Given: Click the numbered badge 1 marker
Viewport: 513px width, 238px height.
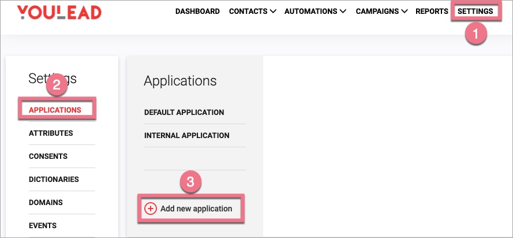Looking at the screenshot, I should coord(476,34).
